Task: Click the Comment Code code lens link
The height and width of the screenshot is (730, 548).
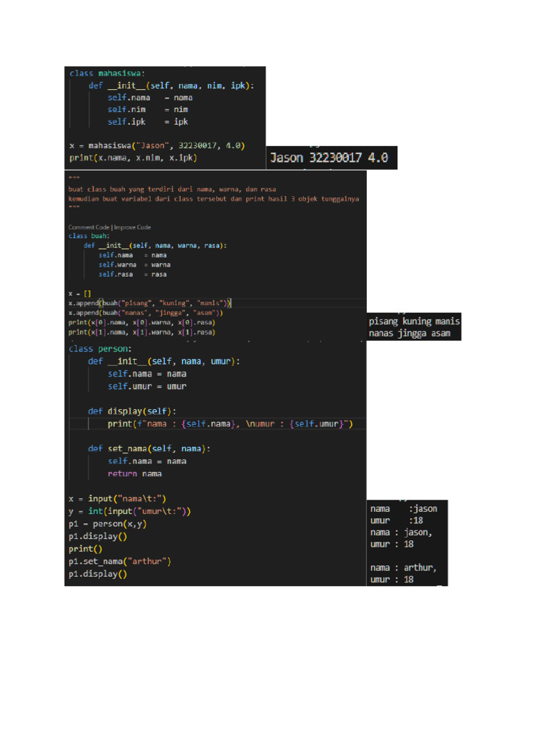Action: pyautogui.click(x=88, y=227)
